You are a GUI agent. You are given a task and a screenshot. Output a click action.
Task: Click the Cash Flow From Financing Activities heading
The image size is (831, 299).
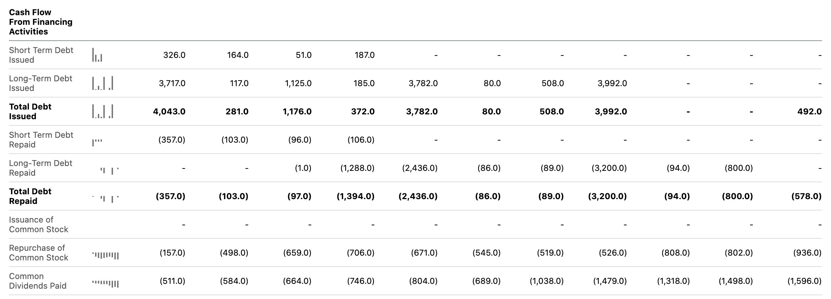click(x=41, y=22)
